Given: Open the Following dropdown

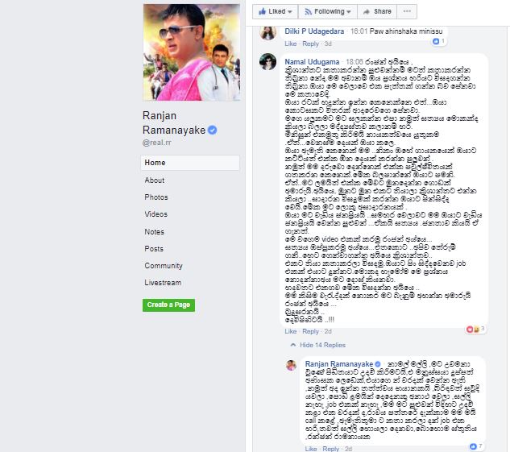Looking at the screenshot, I should click(x=328, y=12).
